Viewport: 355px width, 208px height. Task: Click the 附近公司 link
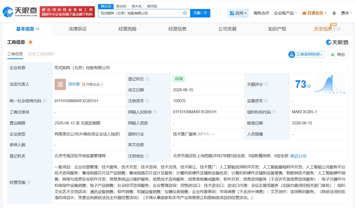click(x=298, y=156)
